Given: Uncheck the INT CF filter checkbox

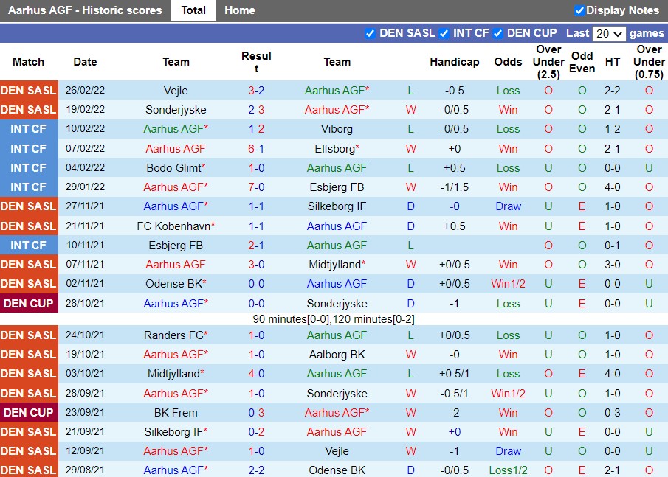Looking at the screenshot, I should tap(444, 34).
